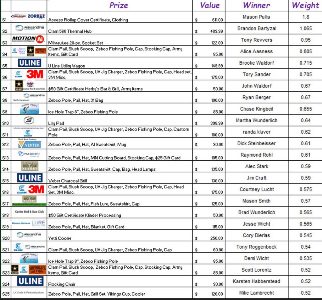
Task: Click the 3M logo in row S6
Action: click(x=35, y=74)
